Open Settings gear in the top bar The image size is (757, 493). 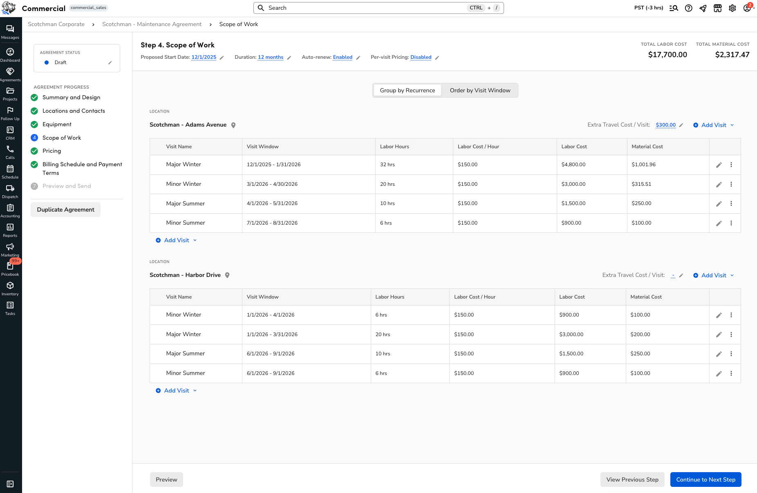tap(732, 8)
